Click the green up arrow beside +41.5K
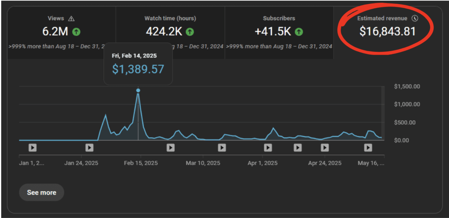 pyautogui.click(x=299, y=31)
